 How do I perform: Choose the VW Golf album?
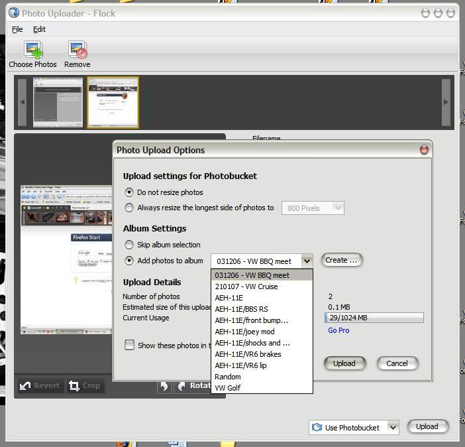pos(262,388)
